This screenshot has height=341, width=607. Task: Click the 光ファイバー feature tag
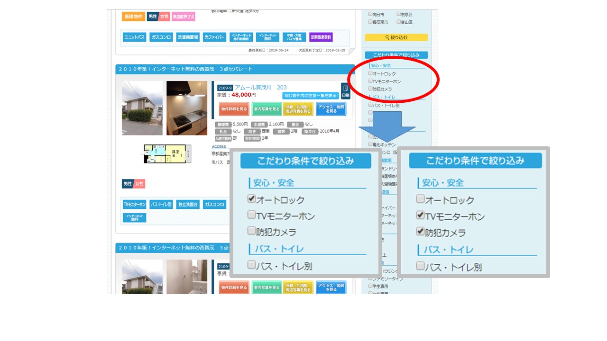click(x=215, y=37)
